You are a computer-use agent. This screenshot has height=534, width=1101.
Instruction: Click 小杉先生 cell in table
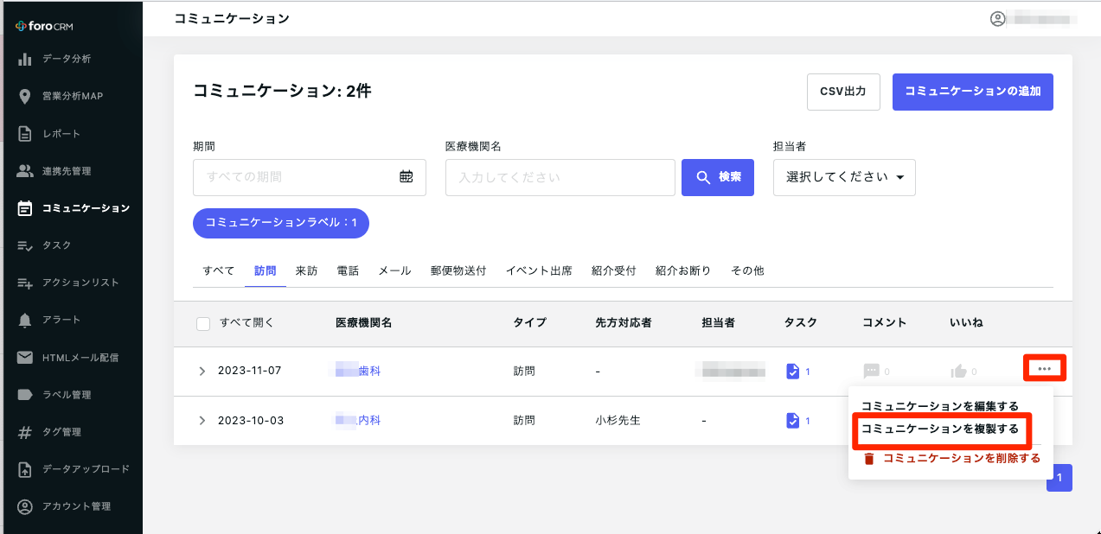click(x=618, y=421)
